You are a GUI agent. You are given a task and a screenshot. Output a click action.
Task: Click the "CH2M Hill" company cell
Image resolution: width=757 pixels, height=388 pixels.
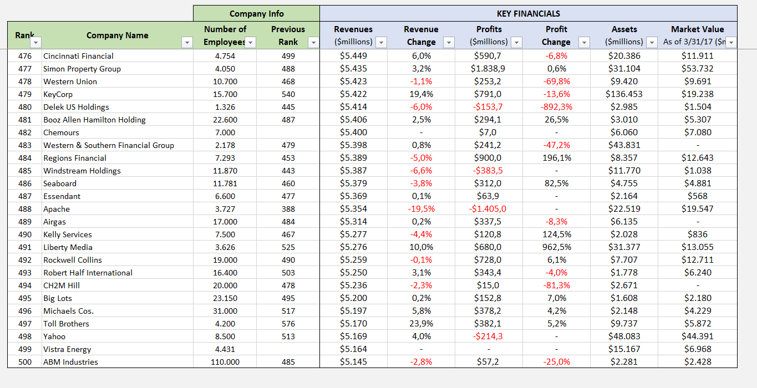(x=118, y=285)
